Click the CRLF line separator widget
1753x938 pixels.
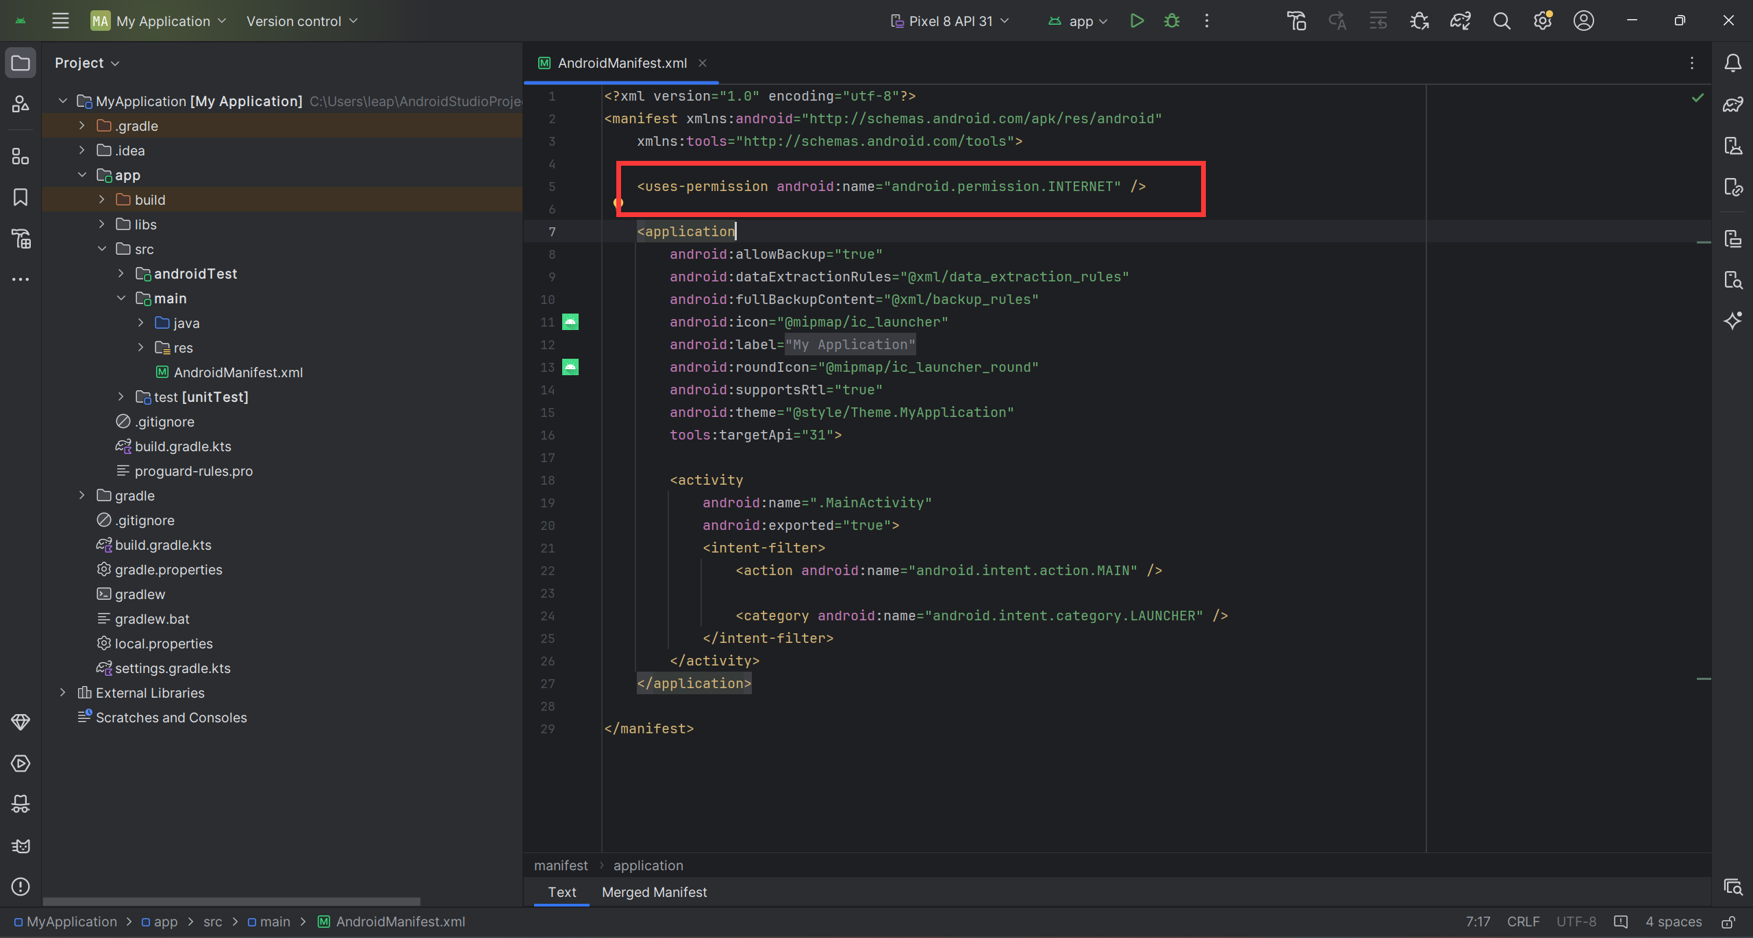tap(1523, 922)
